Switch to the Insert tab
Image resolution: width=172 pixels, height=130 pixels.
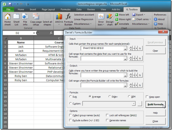pos(33,9)
